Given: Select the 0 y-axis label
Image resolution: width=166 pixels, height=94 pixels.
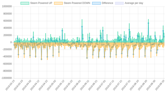Looking at the screenshot, I should [x=11, y=42].
